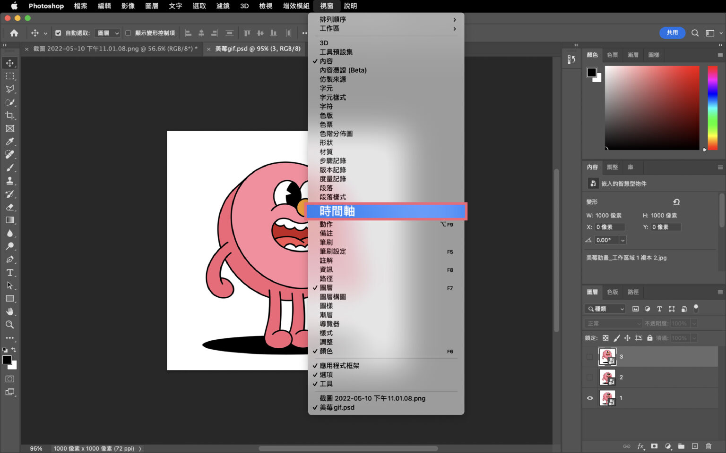Select the Clone Stamp tool
Viewport: 726px width, 453px height.
pos(10,181)
